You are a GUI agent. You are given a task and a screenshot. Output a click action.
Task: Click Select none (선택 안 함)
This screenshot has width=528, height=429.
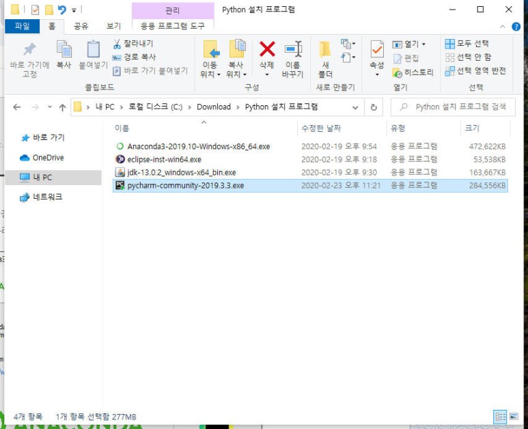(468, 57)
